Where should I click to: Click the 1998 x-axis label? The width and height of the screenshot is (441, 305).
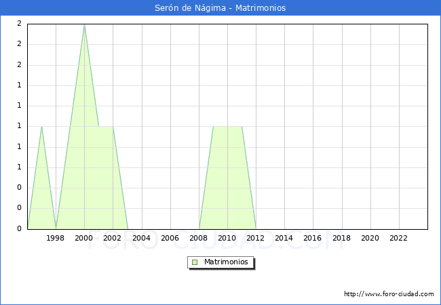click(x=55, y=238)
